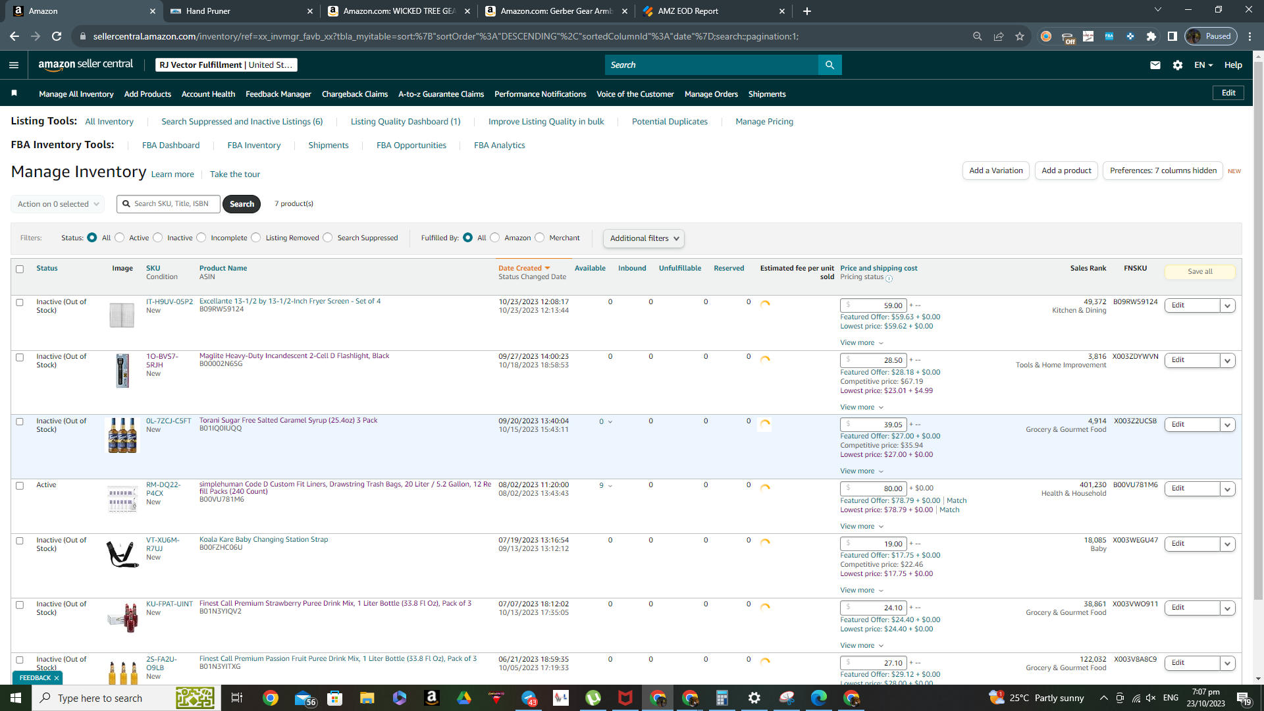Open the settings gear in Seller Central
The width and height of the screenshot is (1264, 711).
[x=1178, y=65]
